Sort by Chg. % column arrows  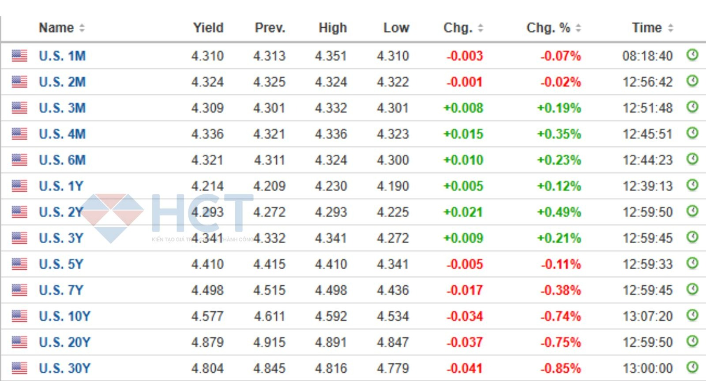point(578,28)
